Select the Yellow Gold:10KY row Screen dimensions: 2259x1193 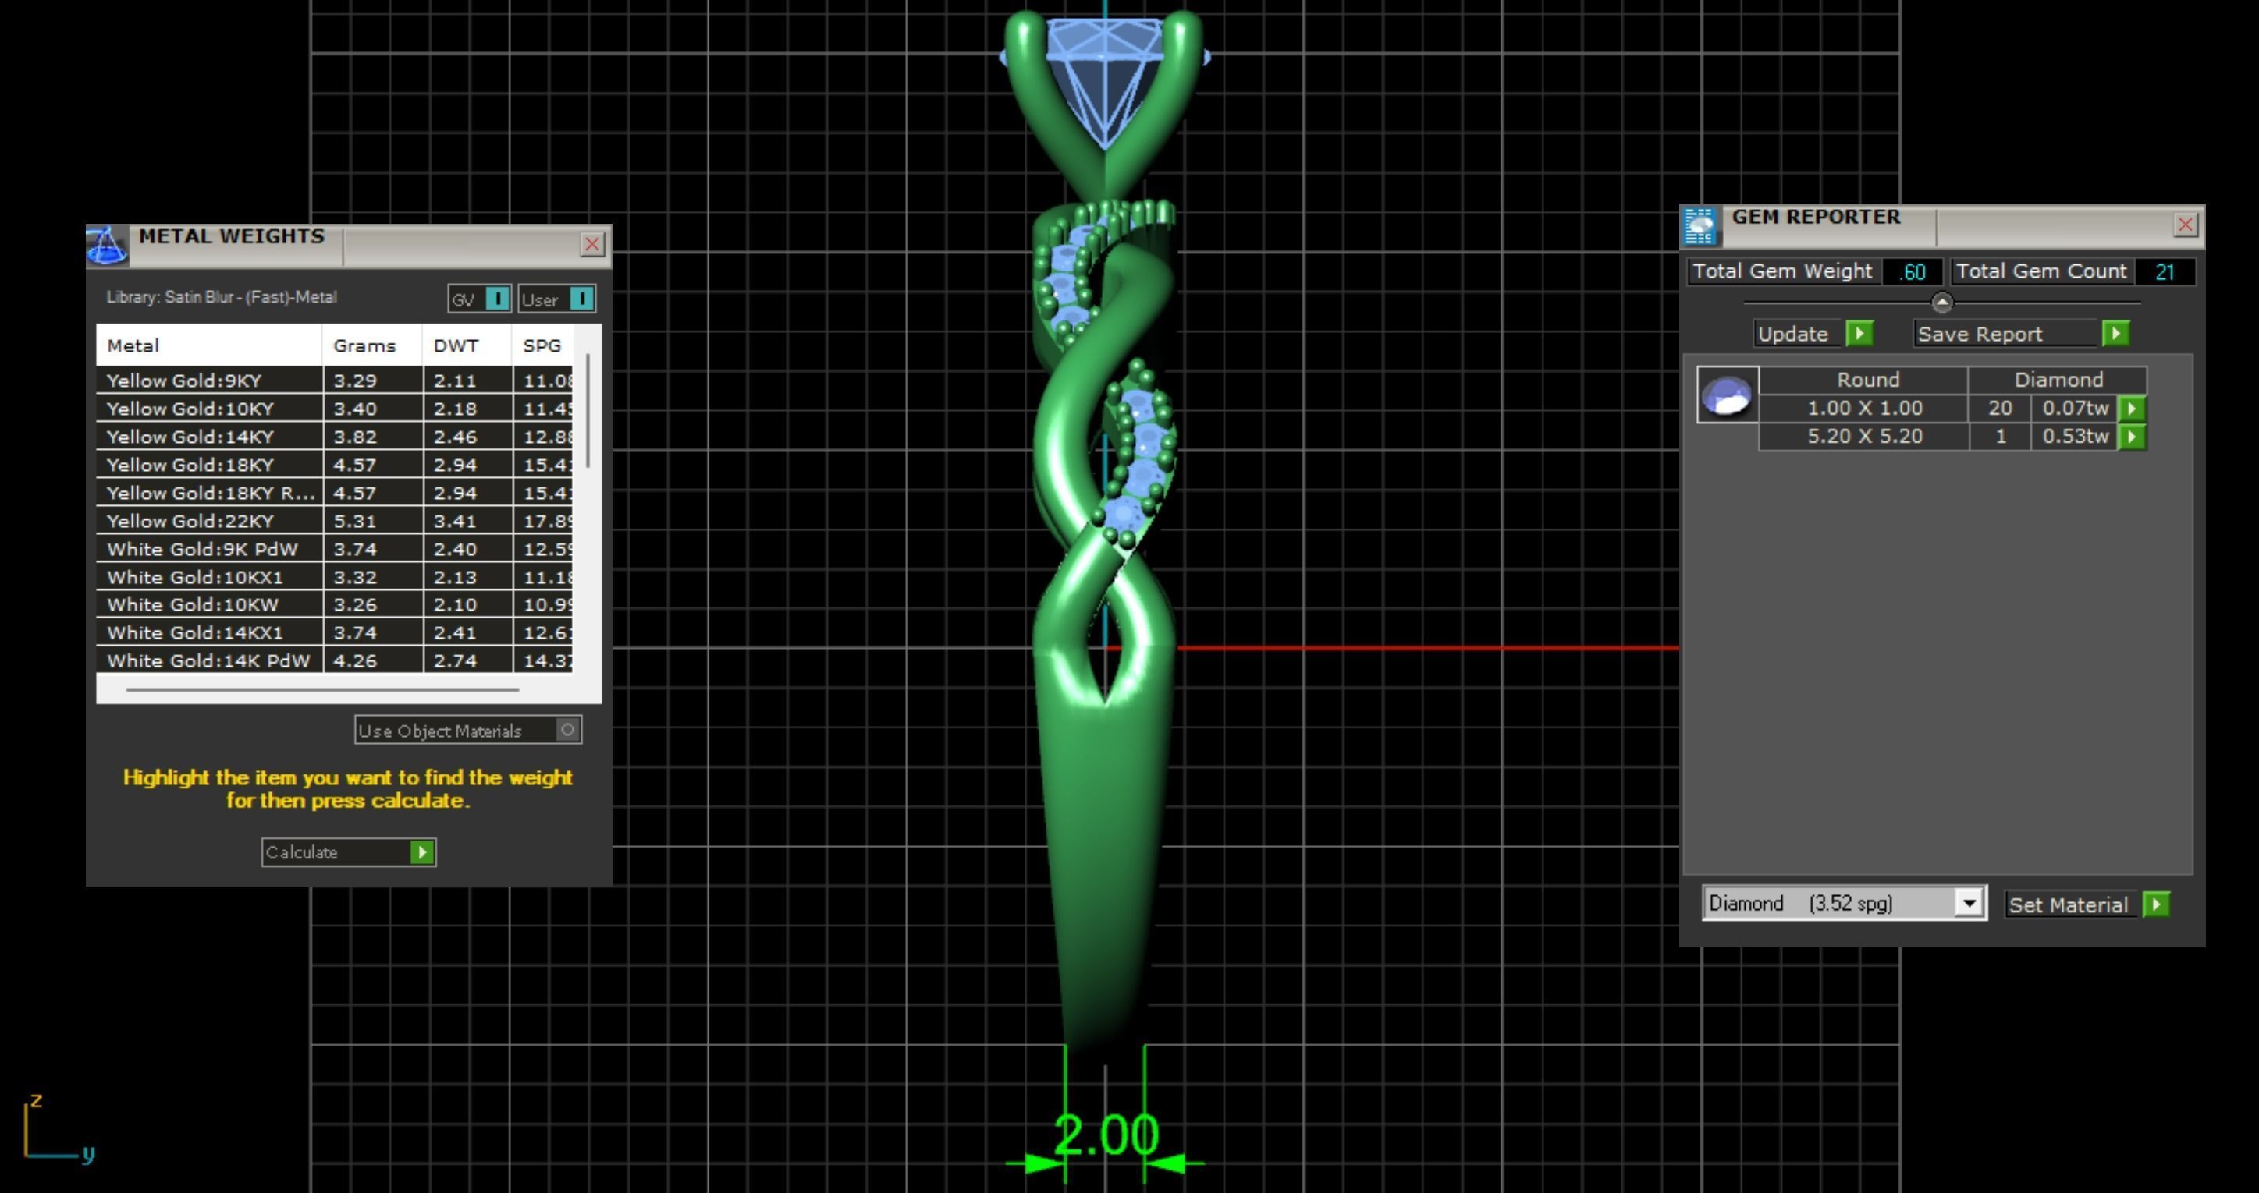coord(334,409)
